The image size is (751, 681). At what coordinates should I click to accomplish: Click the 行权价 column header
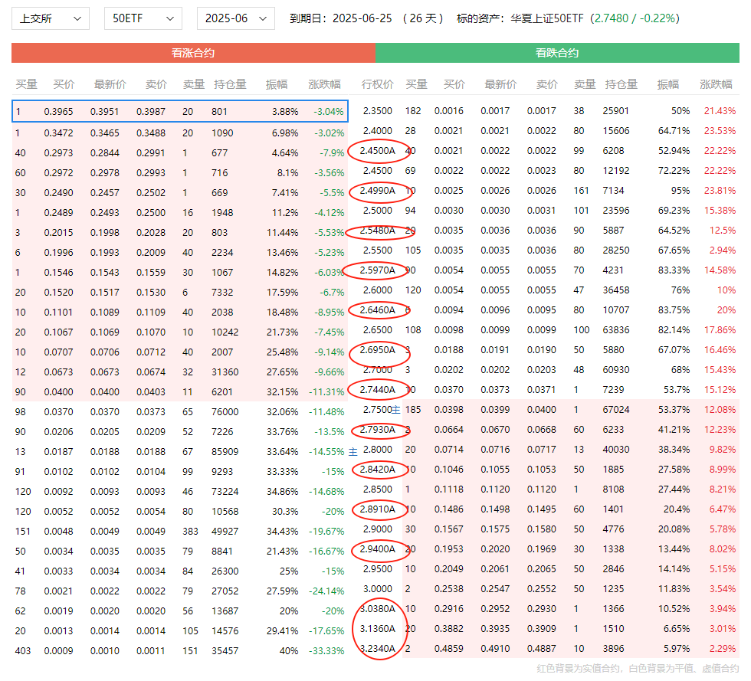point(377,84)
